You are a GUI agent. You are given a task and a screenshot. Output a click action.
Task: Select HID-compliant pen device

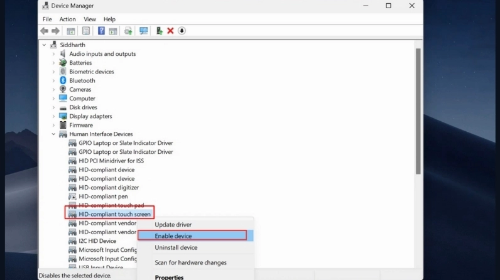click(103, 197)
